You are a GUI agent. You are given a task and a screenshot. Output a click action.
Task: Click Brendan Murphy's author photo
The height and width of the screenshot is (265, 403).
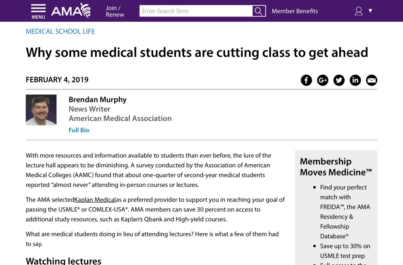[x=41, y=110]
